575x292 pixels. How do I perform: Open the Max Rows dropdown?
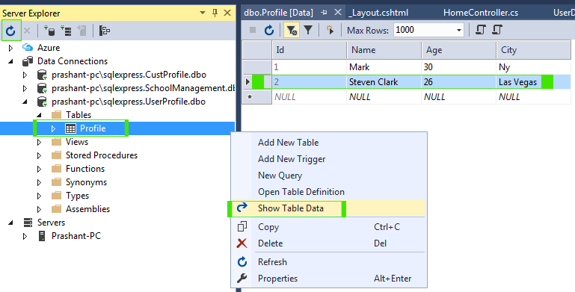(459, 30)
